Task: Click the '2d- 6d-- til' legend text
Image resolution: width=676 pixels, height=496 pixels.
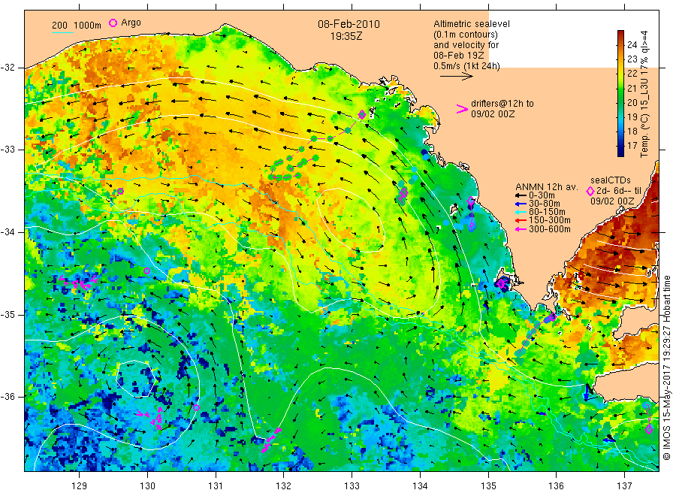Action: [619, 191]
